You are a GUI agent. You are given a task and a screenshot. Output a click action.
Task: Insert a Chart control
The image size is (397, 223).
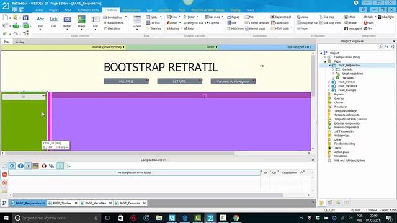point(172,23)
